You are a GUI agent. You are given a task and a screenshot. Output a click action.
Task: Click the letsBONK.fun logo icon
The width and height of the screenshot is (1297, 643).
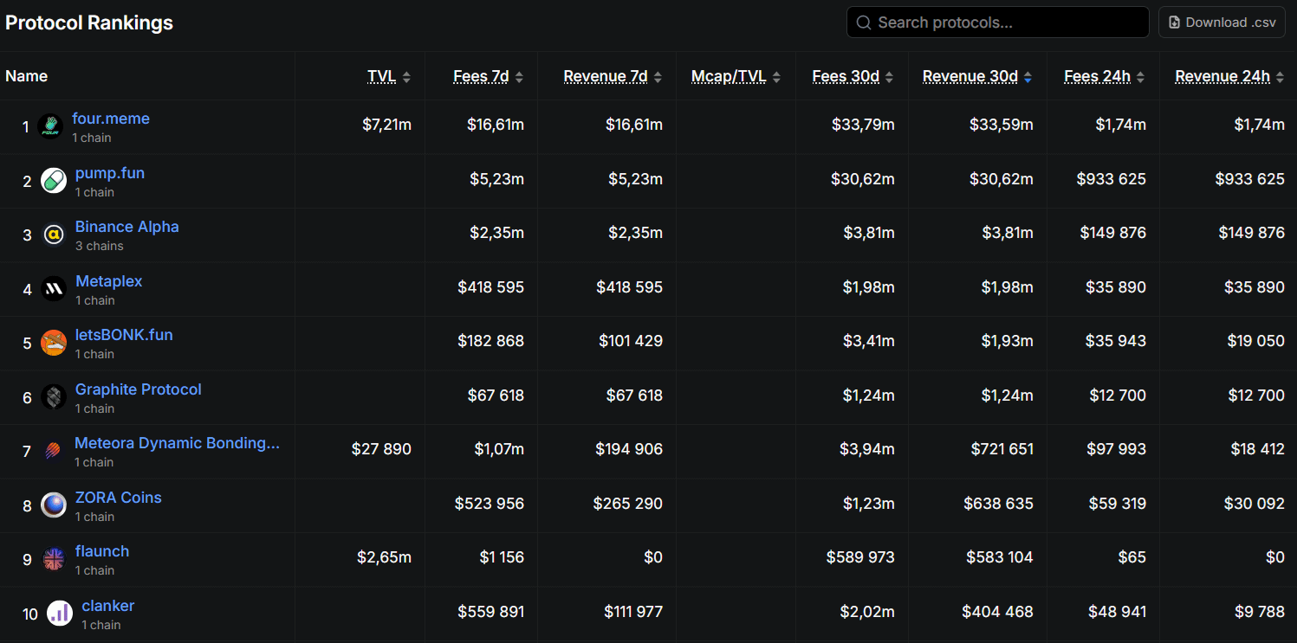click(54, 343)
